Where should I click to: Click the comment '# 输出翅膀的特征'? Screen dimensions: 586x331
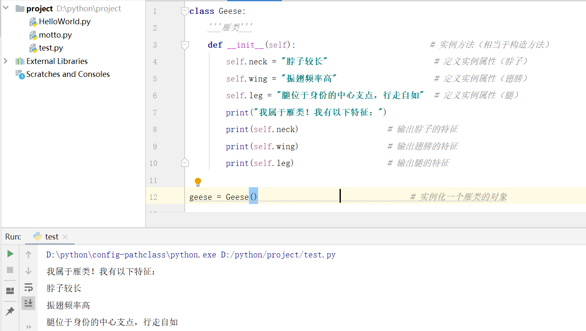click(423, 146)
